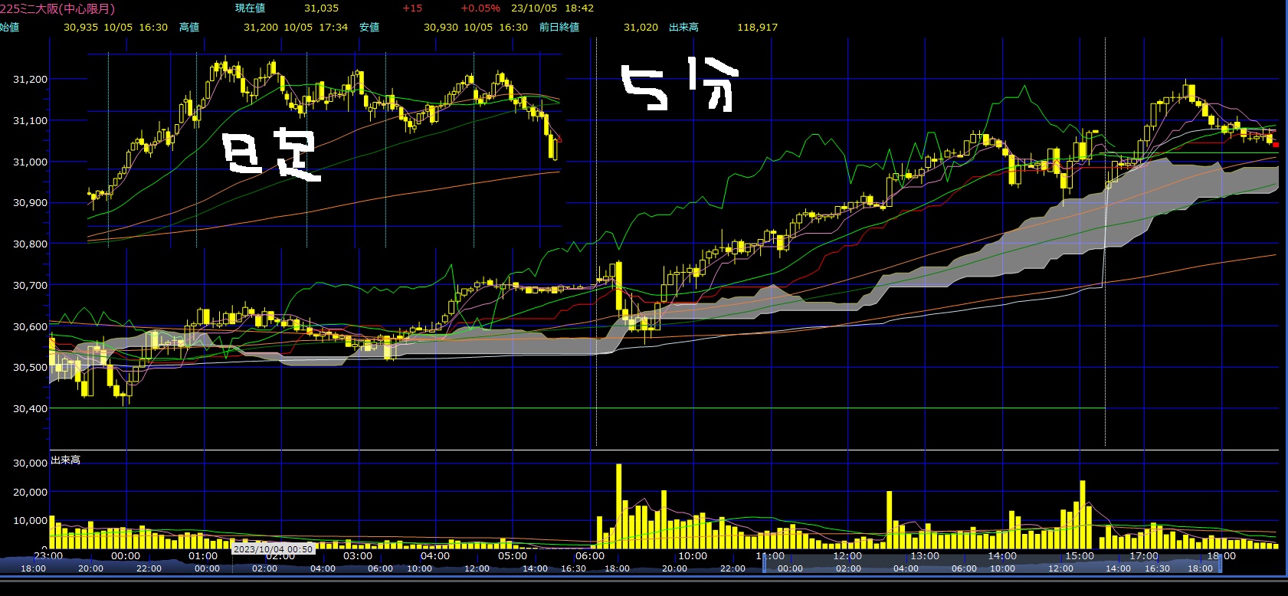Click the 225ミニ大阪(中心限月) chart title

point(57,8)
